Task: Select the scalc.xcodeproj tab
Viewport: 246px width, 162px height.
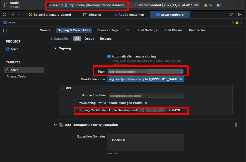Action: pos(170,15)
